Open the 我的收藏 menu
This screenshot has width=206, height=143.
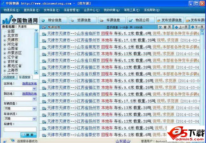[x=112, y=10]
